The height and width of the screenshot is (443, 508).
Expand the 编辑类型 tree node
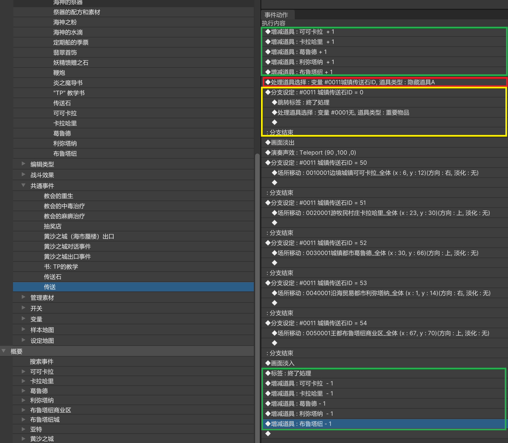point(23,164)
